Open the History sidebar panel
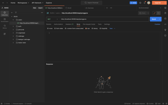 click(x=5, y=26)
